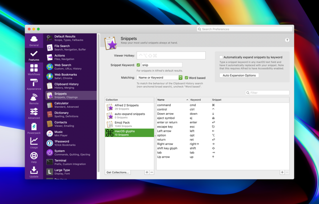The image size is (319, 204).
Task: Click the Usage chart icon
Action: (34, 141)
